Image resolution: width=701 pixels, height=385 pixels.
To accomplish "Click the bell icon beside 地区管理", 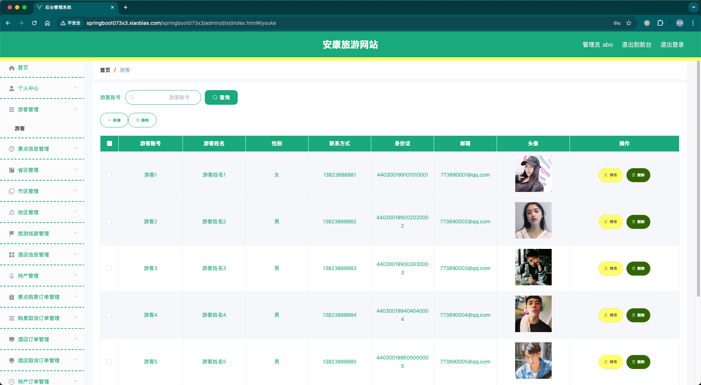I will 12,212.
